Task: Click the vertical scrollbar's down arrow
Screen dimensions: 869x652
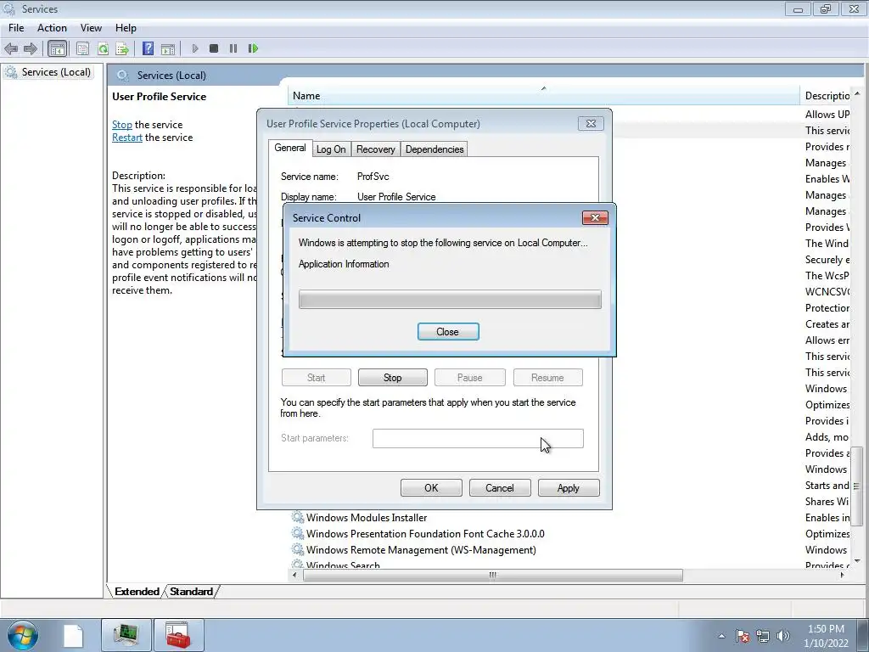Action: click(857, 561)
